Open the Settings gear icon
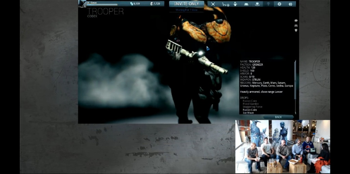This screenshot has height=174, width=350. click(x=279, y=4)
